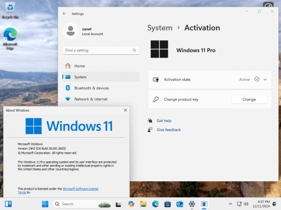Open Home in the Settings sidebar

click(x=101, y=66)
